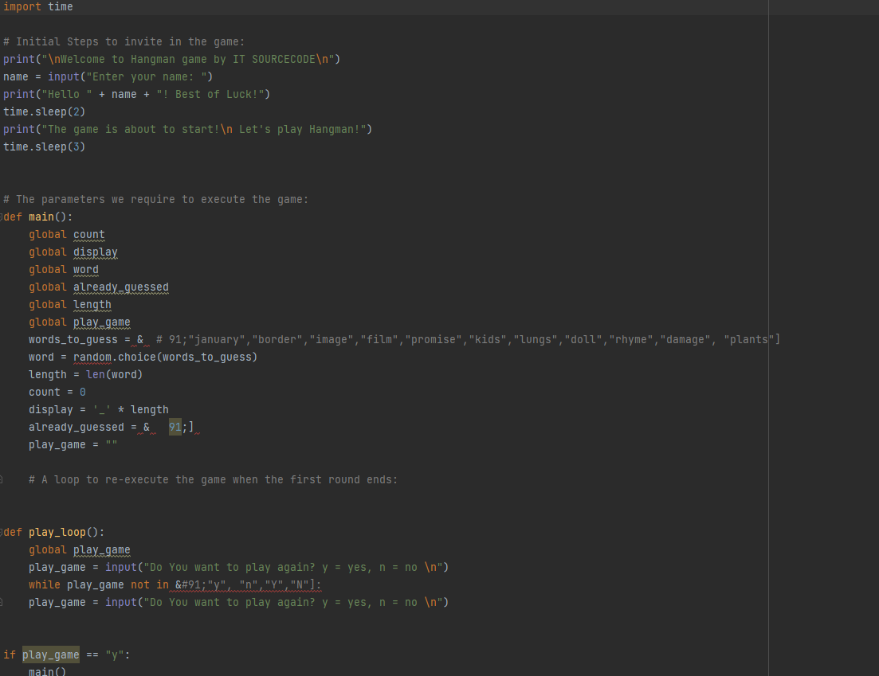The image size is (879, 676).
Task: Click the highlighted 91 token in already_guessed line
Action: pyautogui.click(x=175, y=427)
